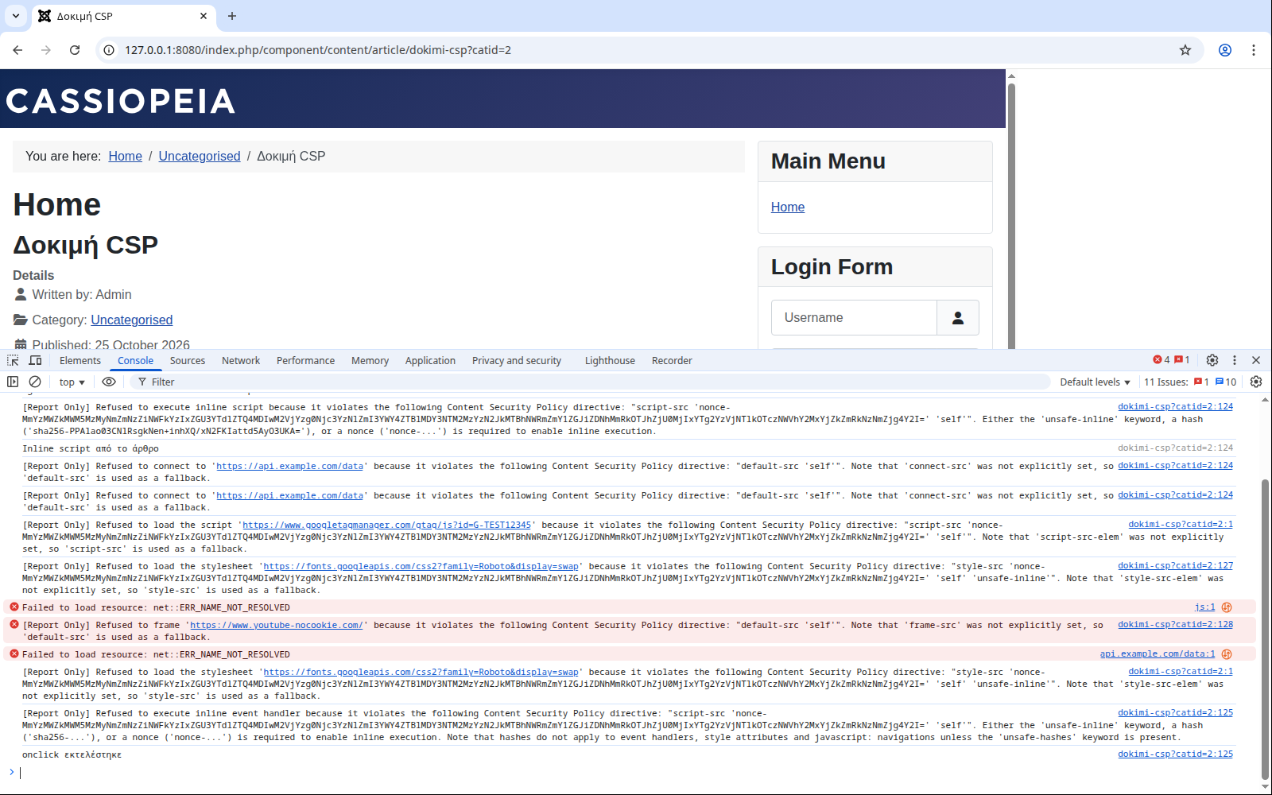Follow the Uncategorised breadcrumb link
The width and height of the screenshot is (1272, 795).
click(200, 156)
